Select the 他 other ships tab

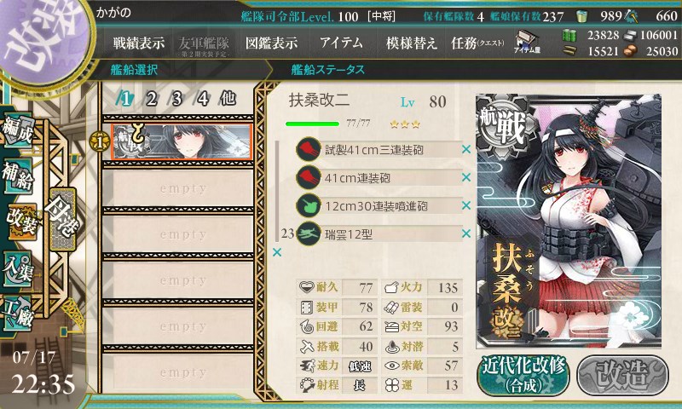click(228, 99)
